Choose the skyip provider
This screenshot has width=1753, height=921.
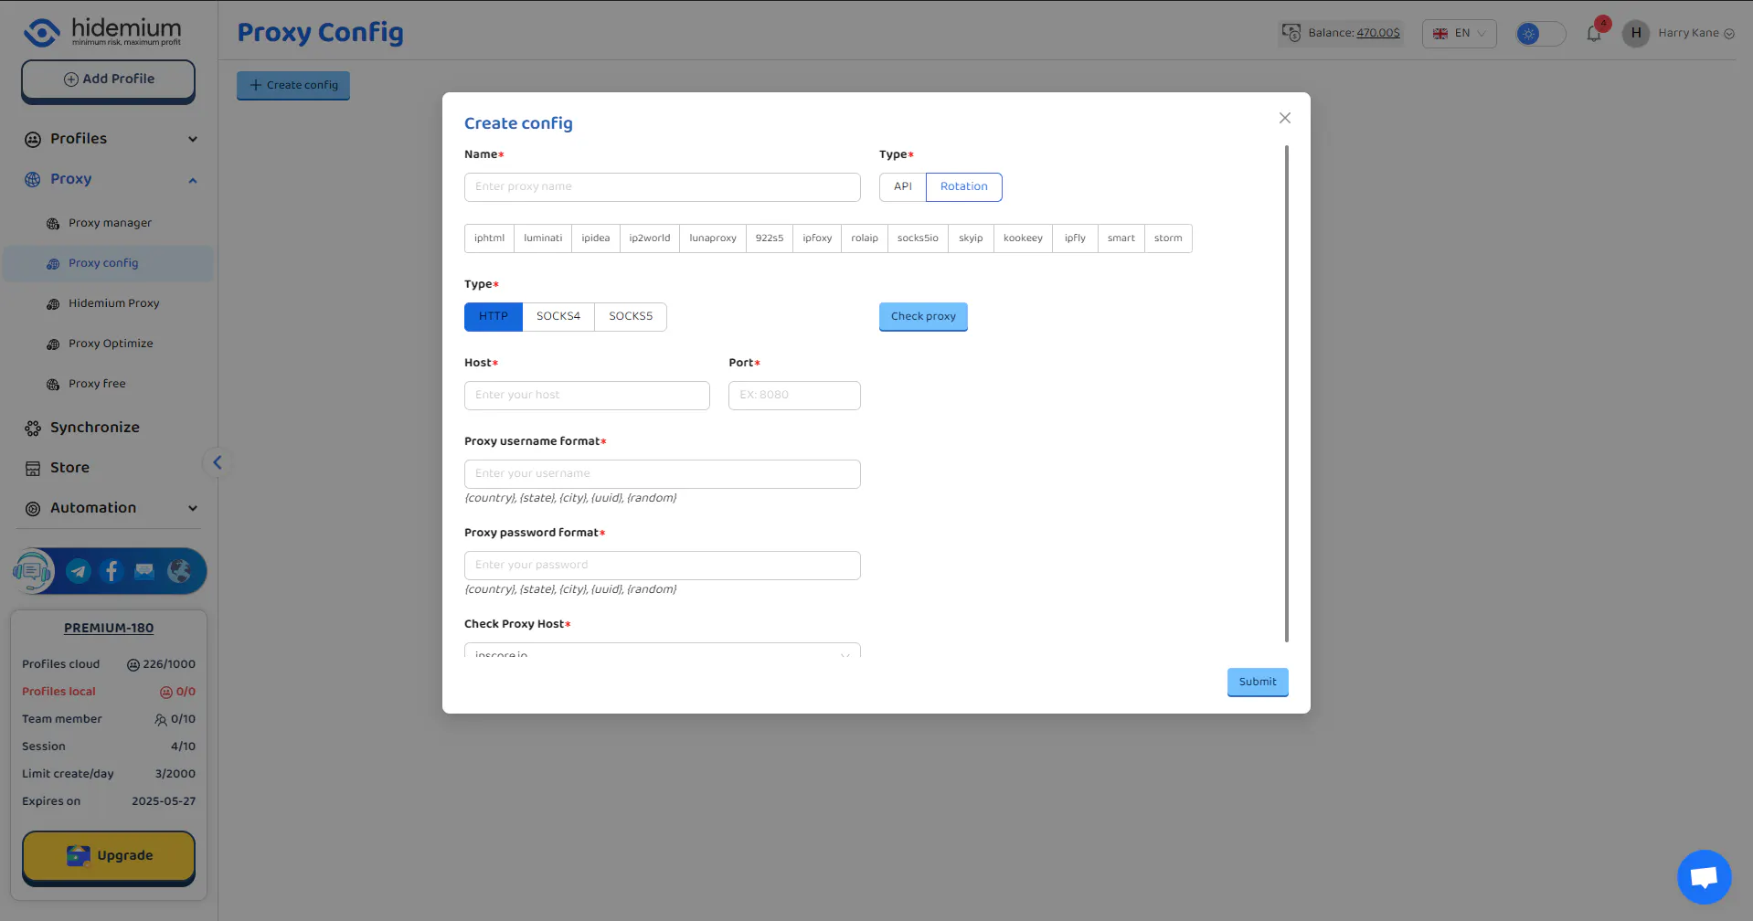pos(971,238)
